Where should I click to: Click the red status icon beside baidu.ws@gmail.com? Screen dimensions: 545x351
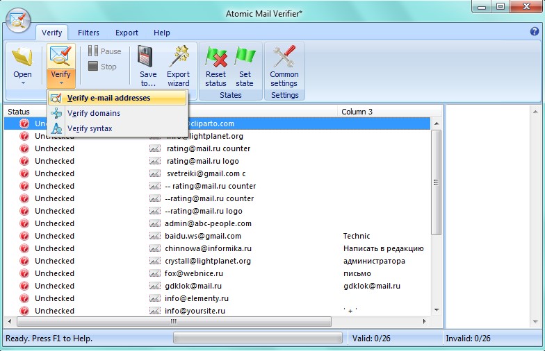tap(24, 236)
